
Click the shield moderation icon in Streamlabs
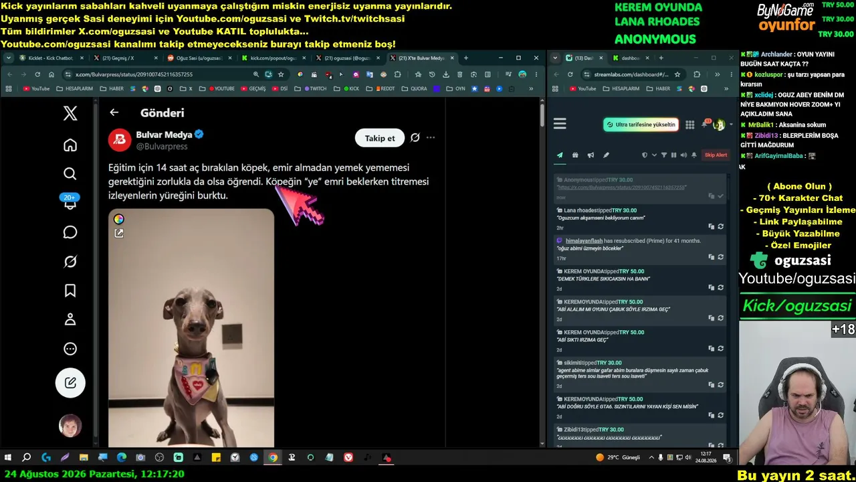[x=645, y=155]
